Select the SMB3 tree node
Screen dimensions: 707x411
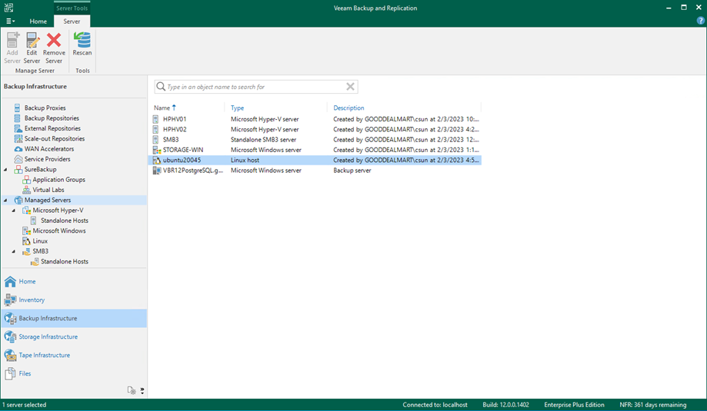tap(40, 251)
